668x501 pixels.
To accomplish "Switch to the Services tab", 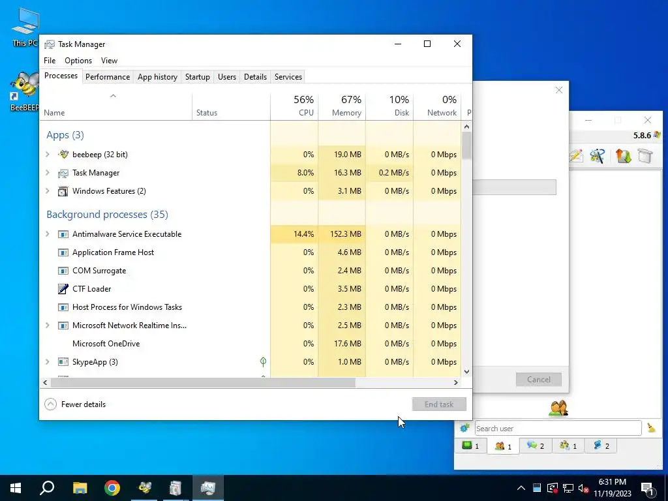I will point(288,77).
